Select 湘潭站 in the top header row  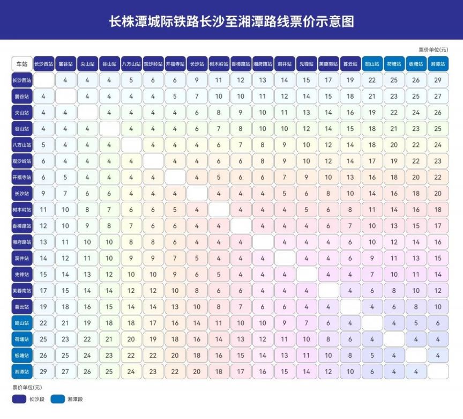[438, 64]
